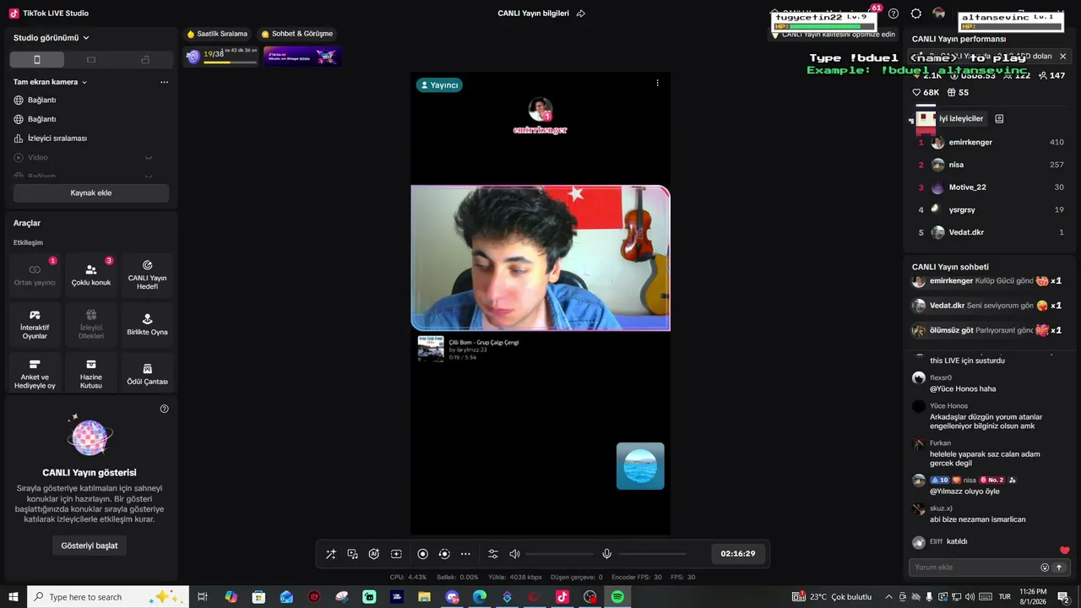Open the Ödül Çantası tool

[147, 374]
